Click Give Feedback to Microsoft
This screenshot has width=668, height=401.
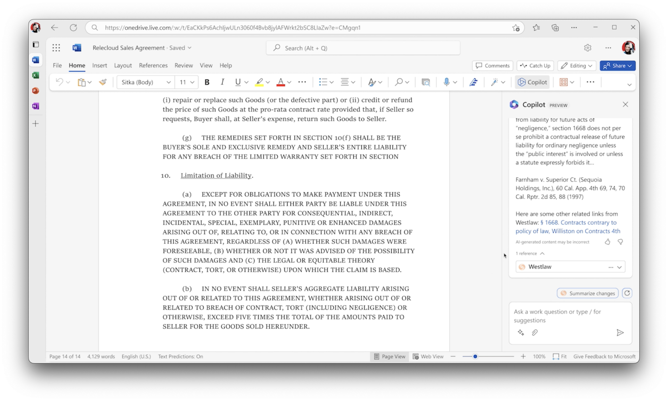tap(604, 356)
